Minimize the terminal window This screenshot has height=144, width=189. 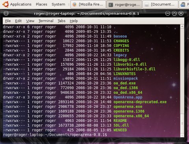[x=168, y=13]
